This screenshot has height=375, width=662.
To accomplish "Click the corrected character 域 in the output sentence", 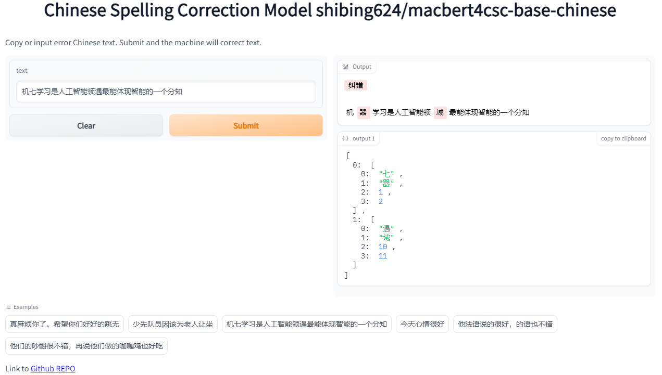I will (440, 112).
